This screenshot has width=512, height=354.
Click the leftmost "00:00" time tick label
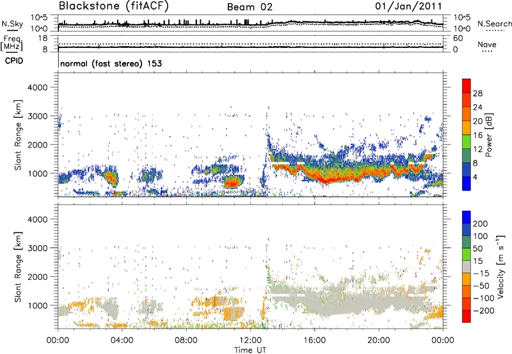[x=58, y=341]
